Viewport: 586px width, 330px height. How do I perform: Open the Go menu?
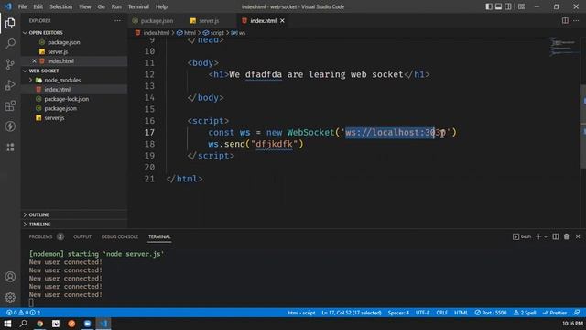(x=101, y=6)
